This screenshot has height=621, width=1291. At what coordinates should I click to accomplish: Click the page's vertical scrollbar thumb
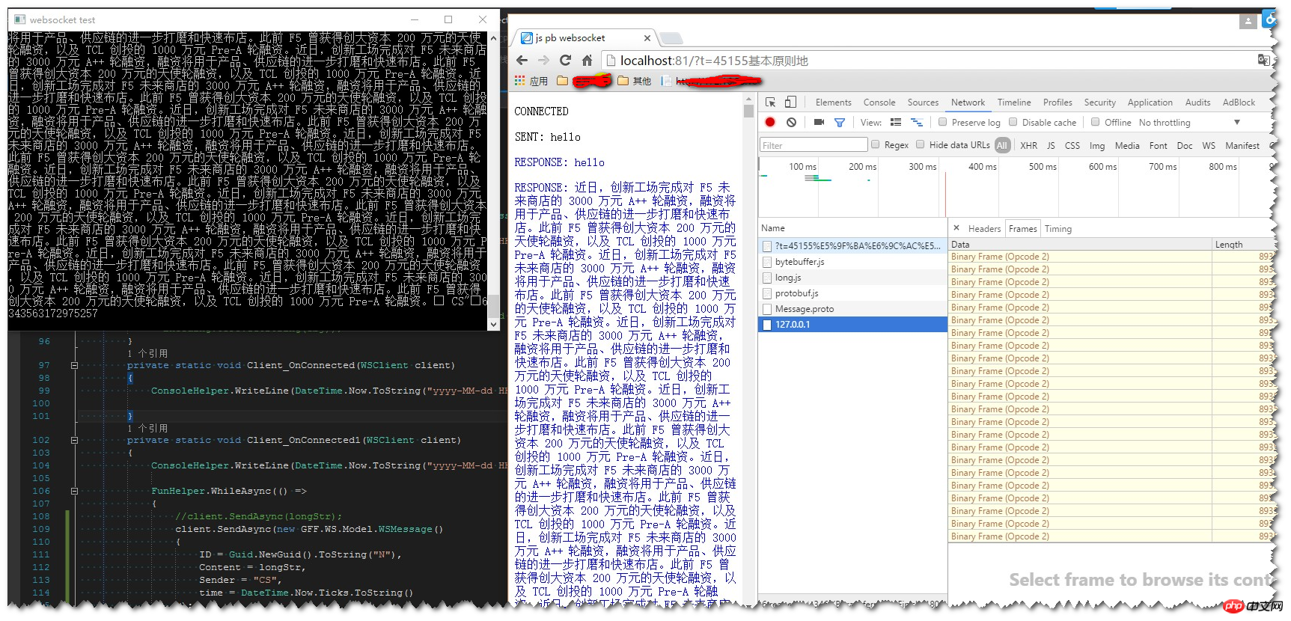(x=748, y=111)
